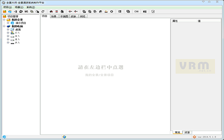Screen dimensions: 224x140
Task: Select the 桌面 tree item
Action: (18, 29)
